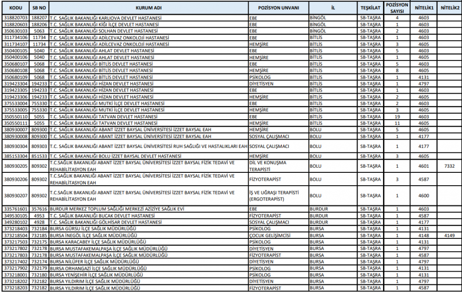This screenshot has height=292, width=462.
Task: Select code 350680108 in the KODU column
Action: coord(16,70)
